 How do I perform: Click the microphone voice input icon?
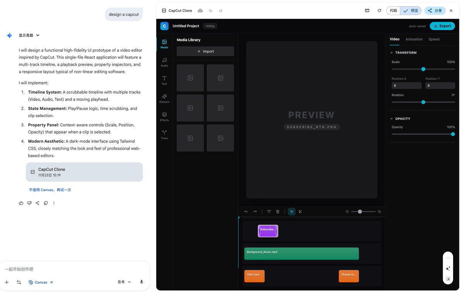click(x=142, y=282)
